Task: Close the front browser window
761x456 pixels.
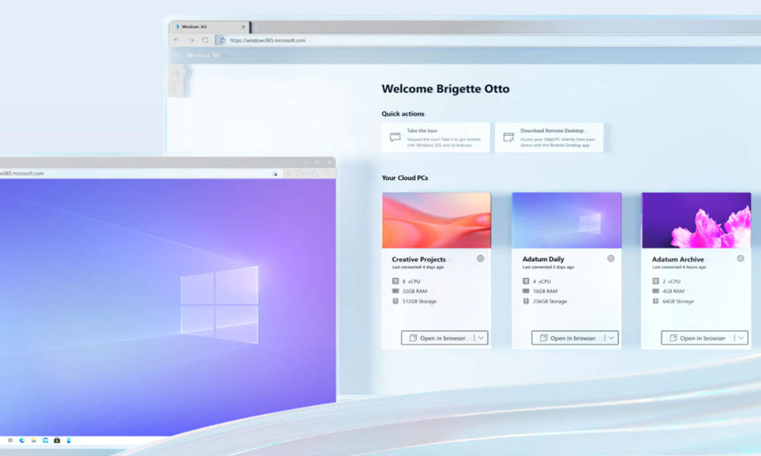Action: point(329,162)
